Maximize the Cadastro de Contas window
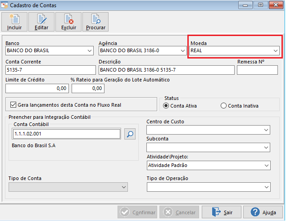Image resolution: width=286 pixels, height=221 pixels. [x=260, y=5]
